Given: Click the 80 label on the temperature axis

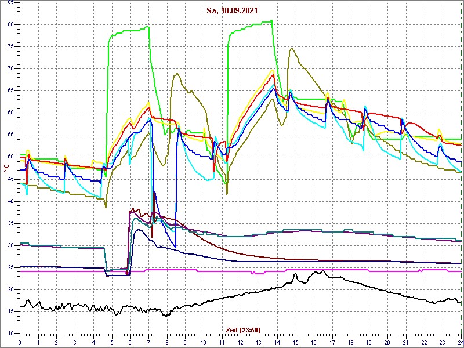Looking at the screenshot, I should [10, 24].
